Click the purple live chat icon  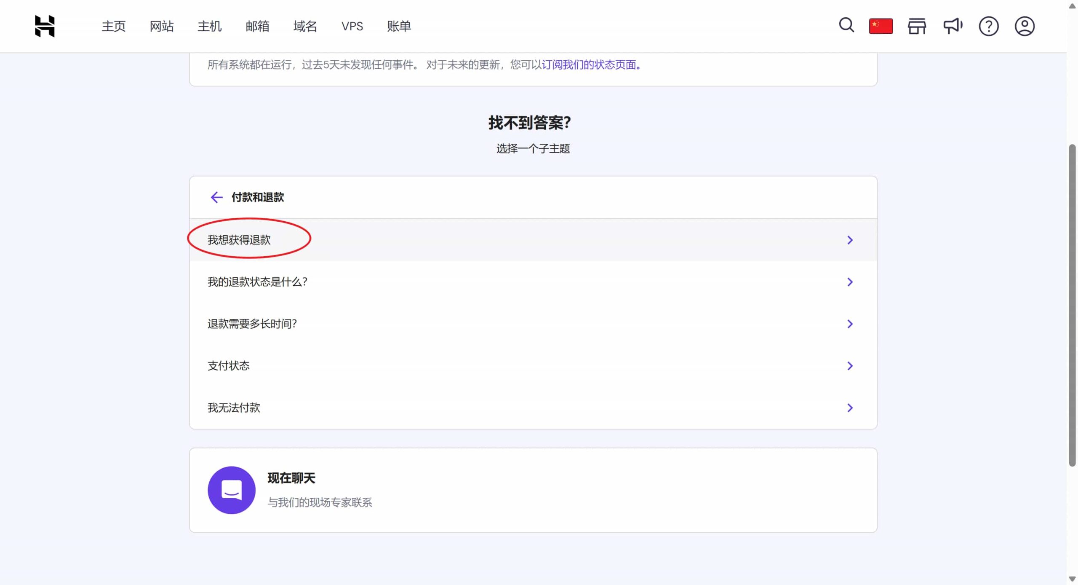point(231,490)
